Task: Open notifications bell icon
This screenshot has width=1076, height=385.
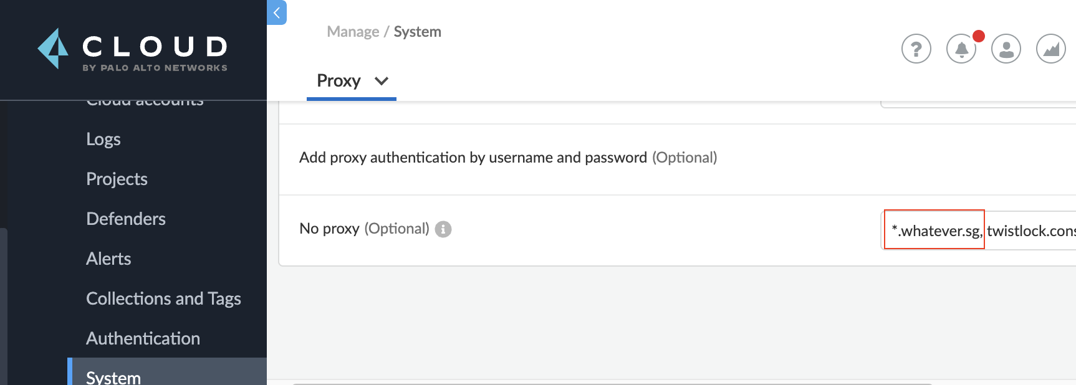Action: 961,49
